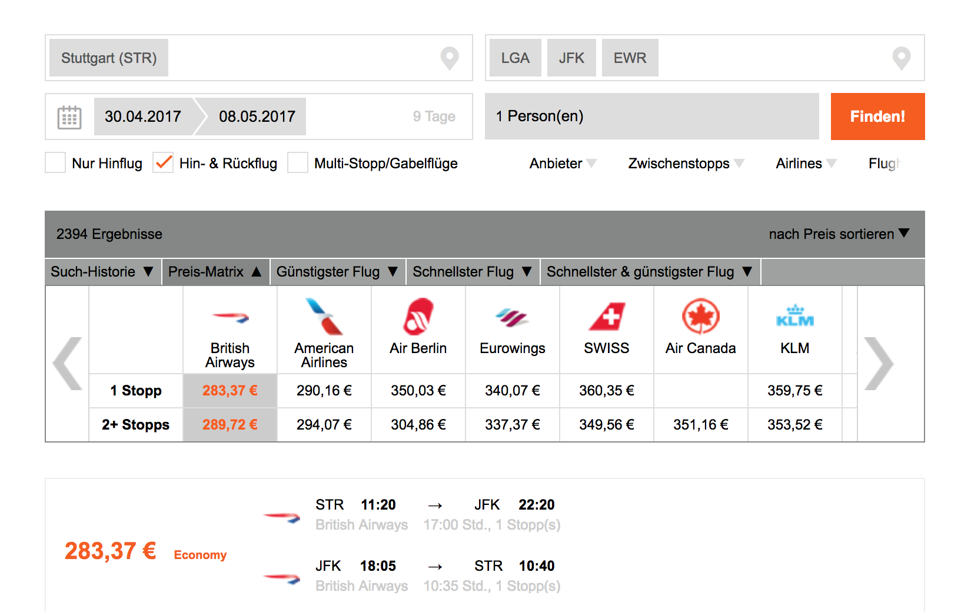
Task: Click the location pin in the origin field
Action: (450, 58)
